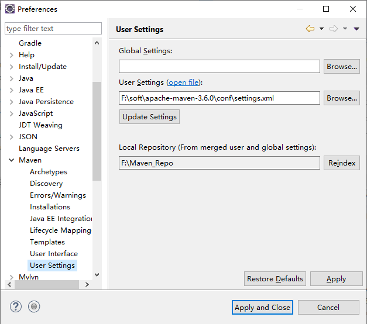Image resolution: width=367 pixels, height=324 pixels.
Task: Focus the type filter text field
Action: point(52,29)
